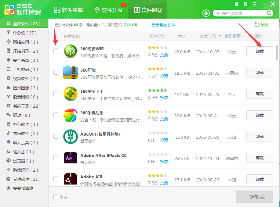The width and height of the screenshot is (280, 207).
Task: Focus the 360安全浏览器 search field
Action: point(240,13)
